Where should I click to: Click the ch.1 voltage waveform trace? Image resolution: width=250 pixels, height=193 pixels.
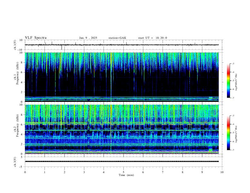122,45
